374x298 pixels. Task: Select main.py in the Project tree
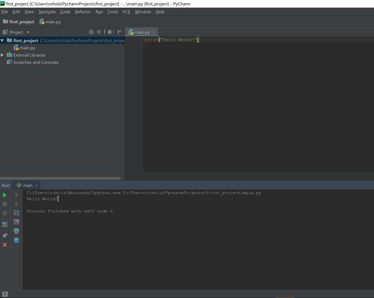(27, 48)
